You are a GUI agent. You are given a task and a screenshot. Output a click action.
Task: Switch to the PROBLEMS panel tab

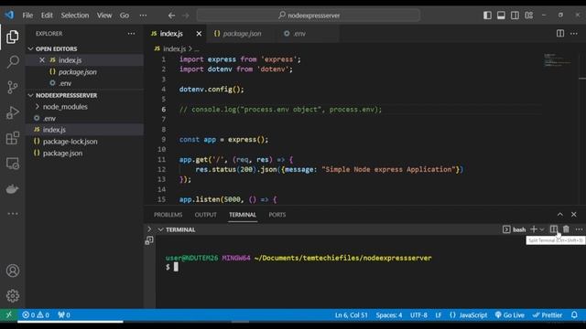[x=168, y=215]
